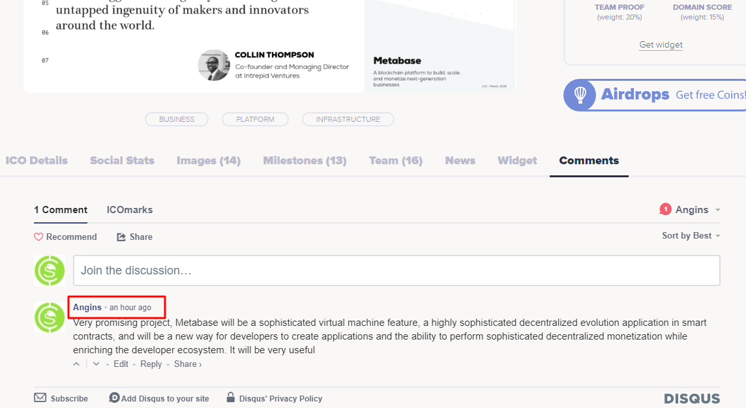Open the Images (14) tab
This screenshot has height=408, width=746.
point(209,161)
